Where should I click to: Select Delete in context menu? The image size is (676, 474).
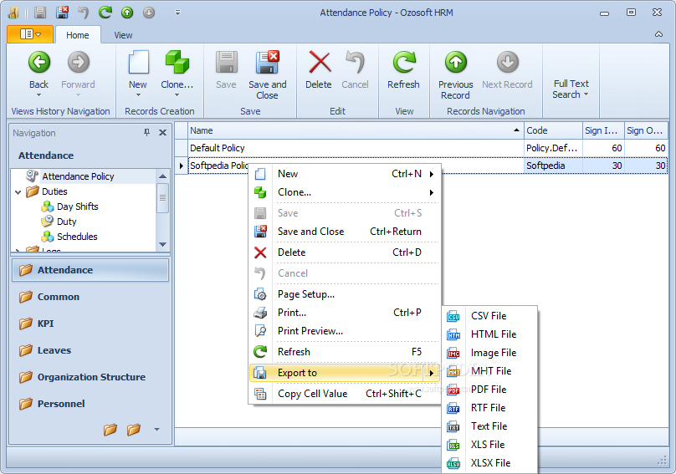(345, 252)
